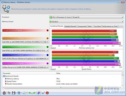The image size is (126, 96).
Task: Click the green back arrow icon
Action: pyautogui.click(x=30, y=93)
